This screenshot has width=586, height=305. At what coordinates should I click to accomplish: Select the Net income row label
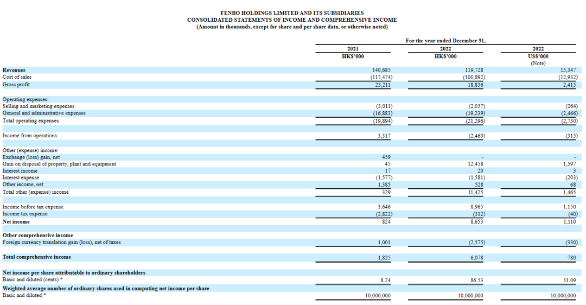coord(16,221)
